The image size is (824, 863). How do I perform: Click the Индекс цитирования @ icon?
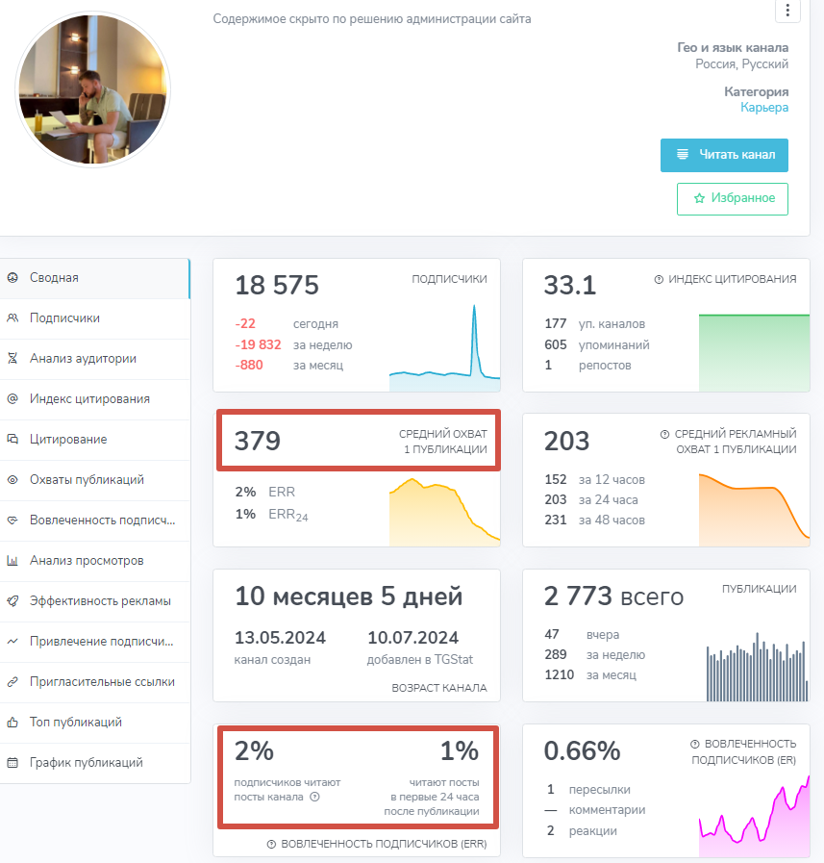coord(12,398)
